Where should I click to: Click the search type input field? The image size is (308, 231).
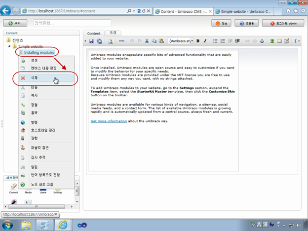[72, 23]
